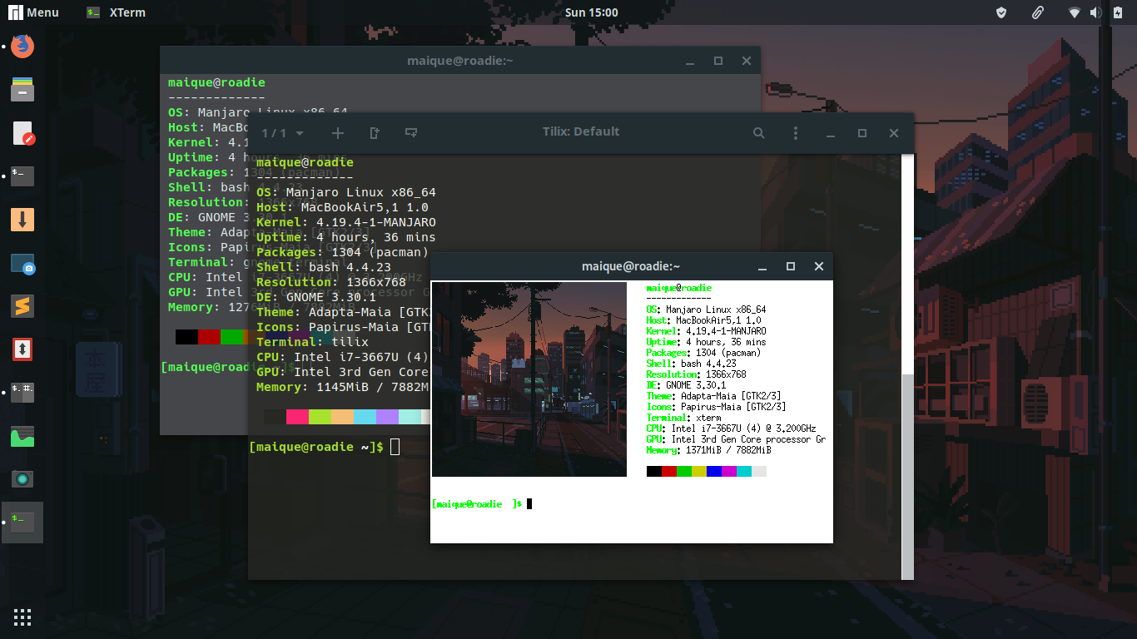Screen dimensions: 1137x639
Task: Click the back terminal title bar maique@roadie:~
Action: [459, 61]
